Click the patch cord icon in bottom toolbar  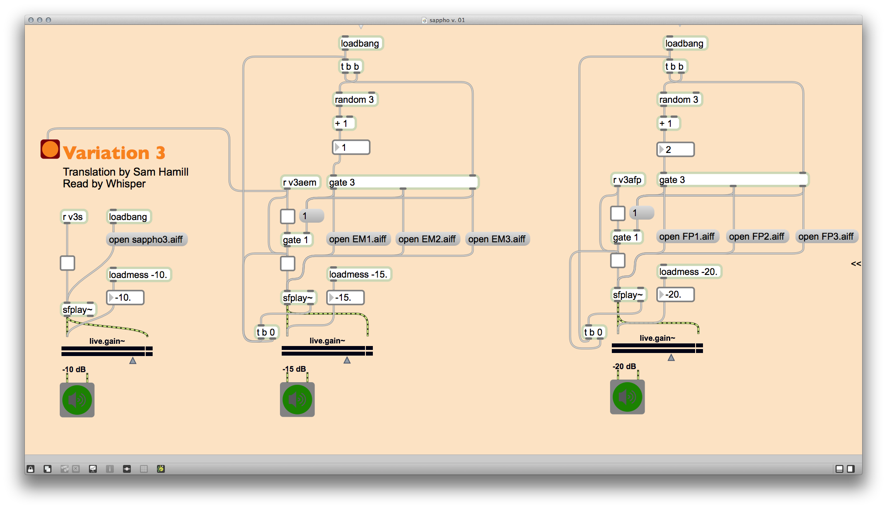(127, 469)
